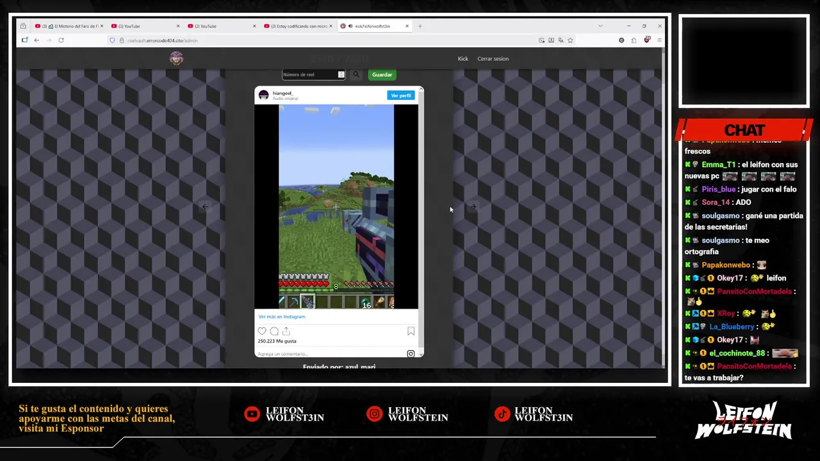Bookmark page with star icon
Viewport: 820px width, 461px height.
pos(570,40)
